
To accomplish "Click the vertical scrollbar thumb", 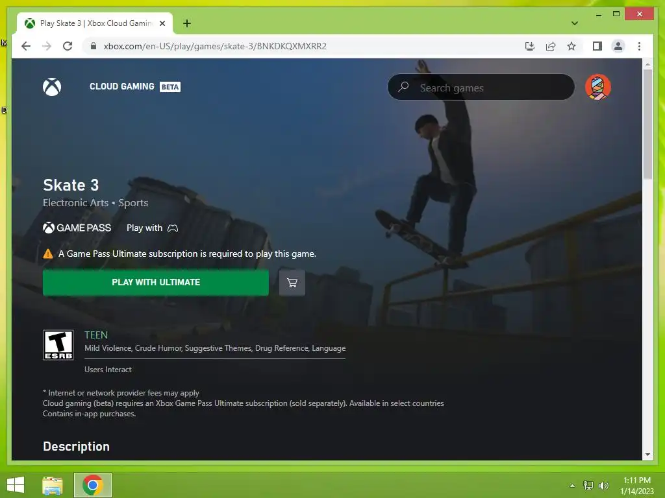I will tap(647, 124).
